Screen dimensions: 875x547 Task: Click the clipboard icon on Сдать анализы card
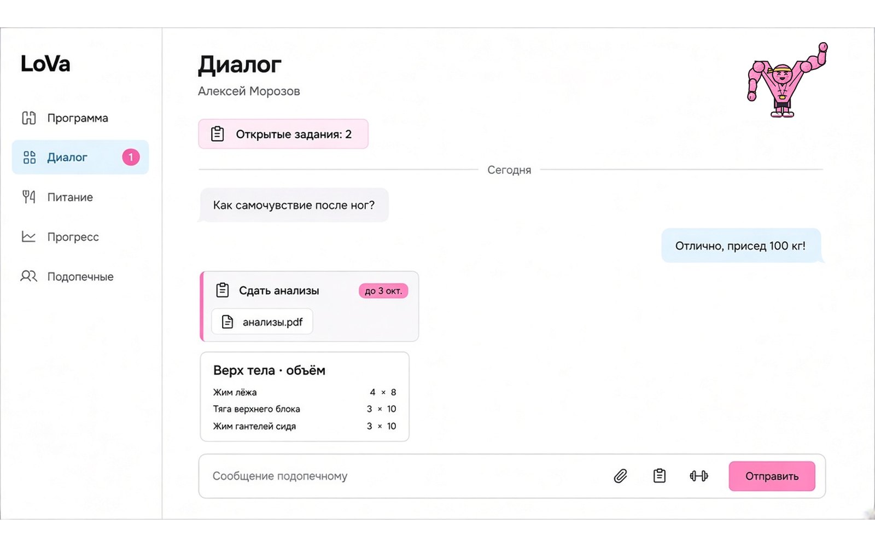tap(223, 290)
